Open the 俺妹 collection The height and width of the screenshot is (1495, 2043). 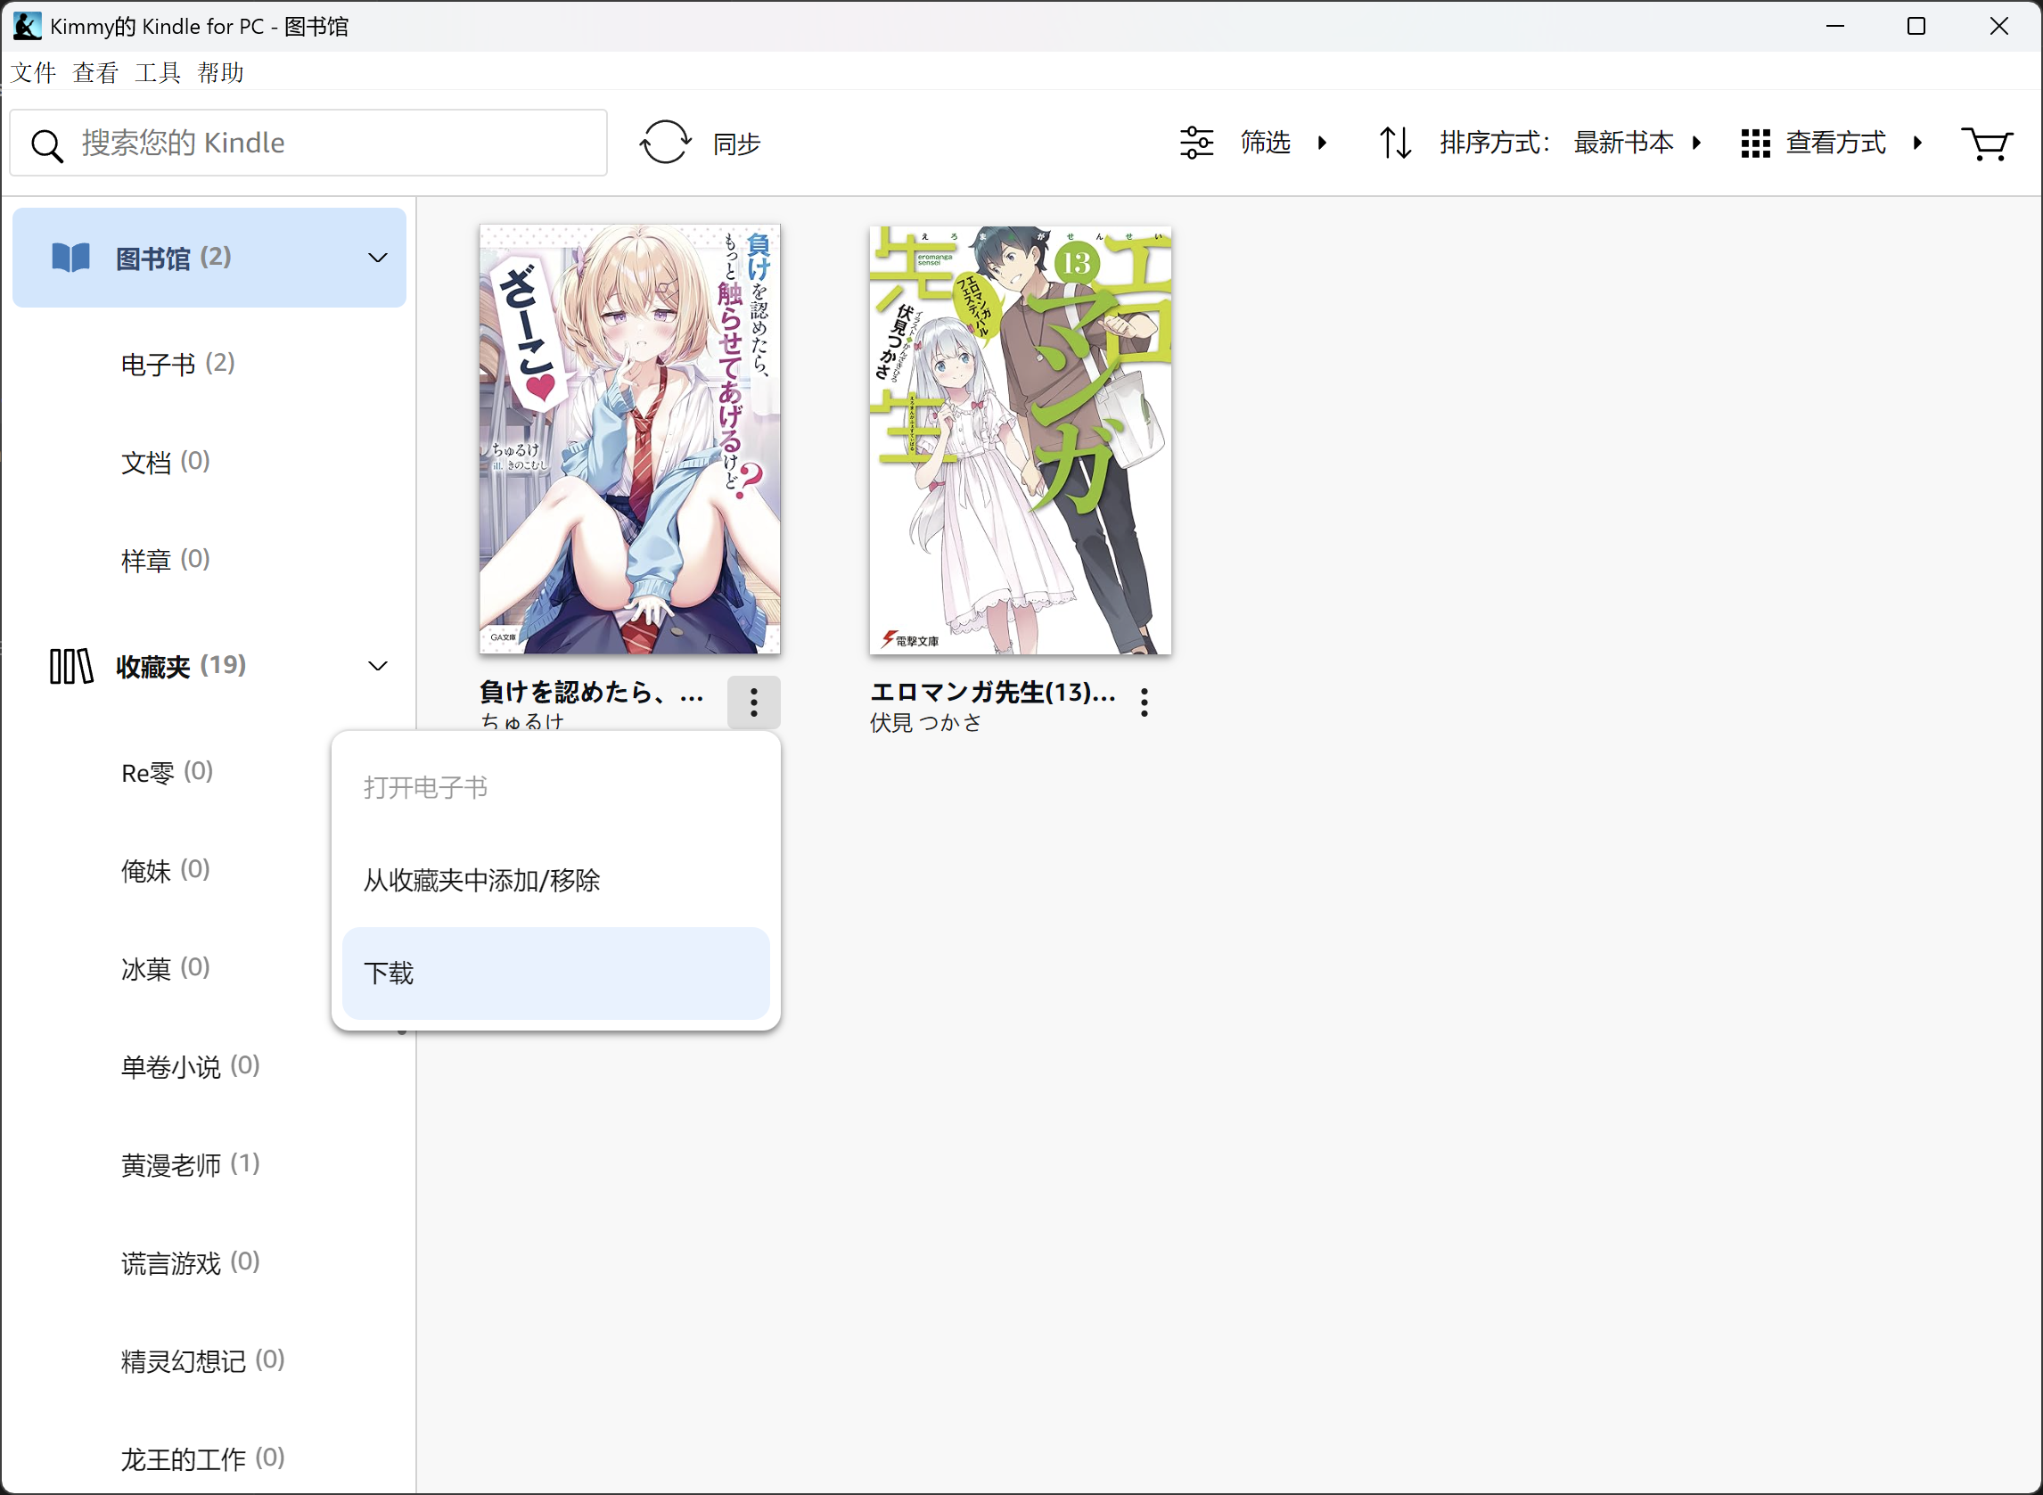[166, 871]
